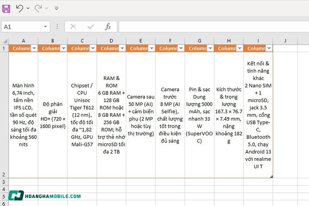The width and height of the screenshot is (309, 206).
Task: Select column J header letter
Action: (x=285, y=41)
